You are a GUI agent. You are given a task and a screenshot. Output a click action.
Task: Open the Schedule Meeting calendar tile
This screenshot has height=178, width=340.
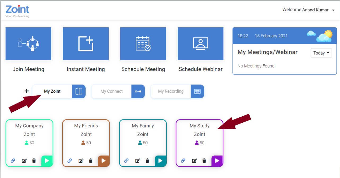143,44
